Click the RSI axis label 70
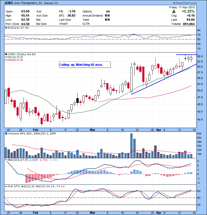This screenshot has width=207, height=215. point(199,35)
